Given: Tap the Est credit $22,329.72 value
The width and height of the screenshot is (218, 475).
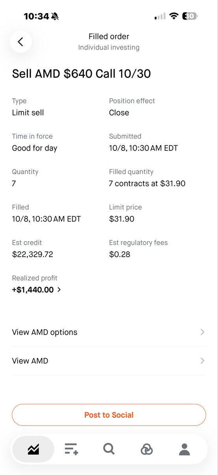Looking at the screenshot, I should click(33, 254).
